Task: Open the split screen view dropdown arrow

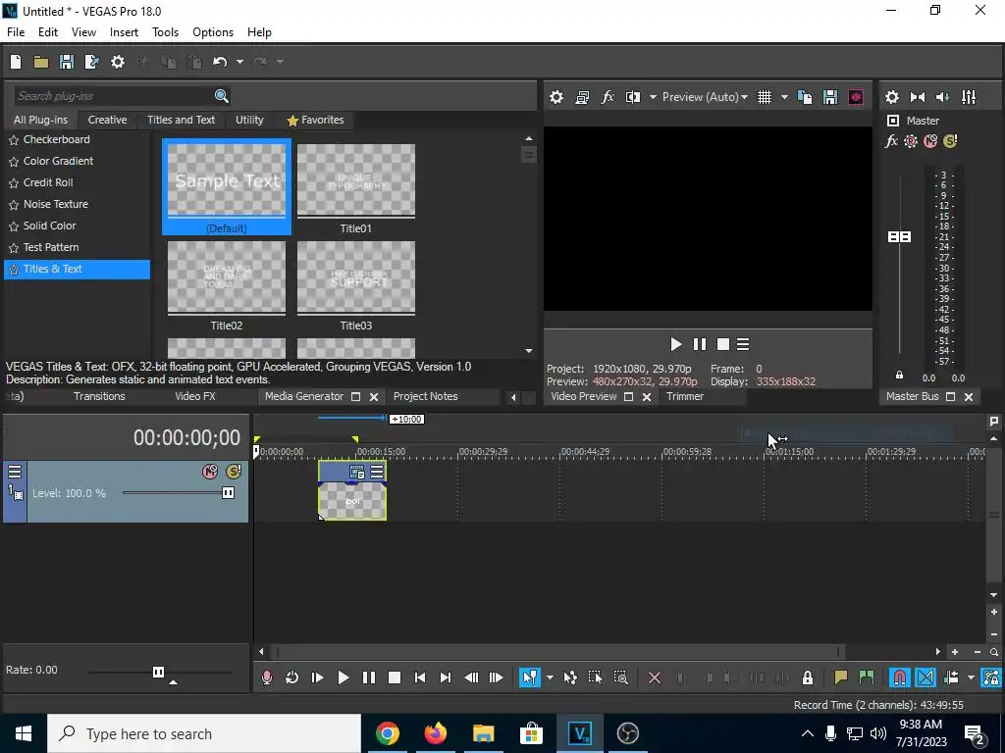Action: (653, 97)
